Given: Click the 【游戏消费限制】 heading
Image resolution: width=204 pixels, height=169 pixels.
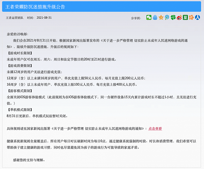Looking at the screenshot, I should click(19, 66).
